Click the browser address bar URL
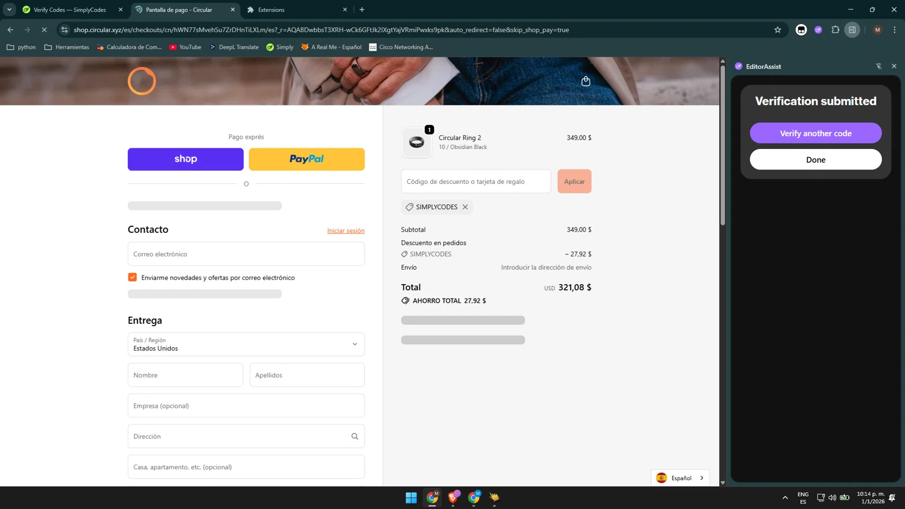 click(x=322, y=30)
